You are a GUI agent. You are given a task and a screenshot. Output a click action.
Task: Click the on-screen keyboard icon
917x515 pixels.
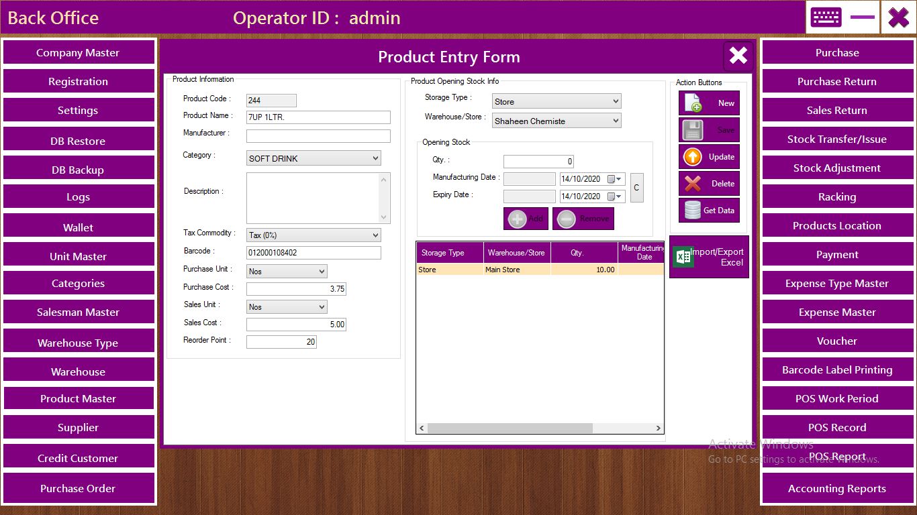click(825, 17)
